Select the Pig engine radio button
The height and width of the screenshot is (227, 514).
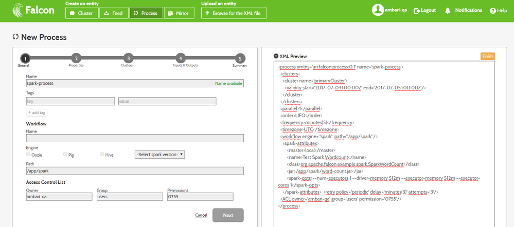point(65,154)
